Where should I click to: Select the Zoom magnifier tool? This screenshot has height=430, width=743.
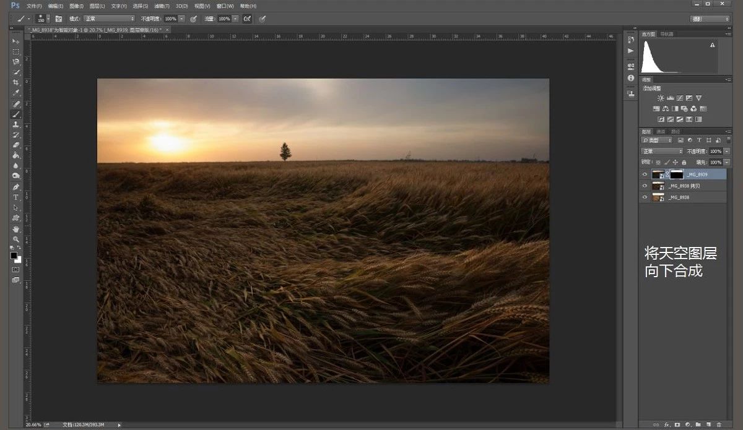point(16,239)
